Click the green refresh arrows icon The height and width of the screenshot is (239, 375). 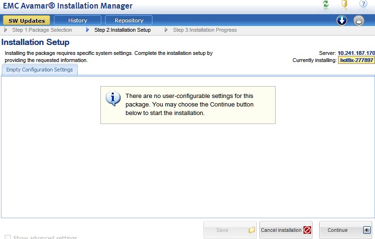326,5
